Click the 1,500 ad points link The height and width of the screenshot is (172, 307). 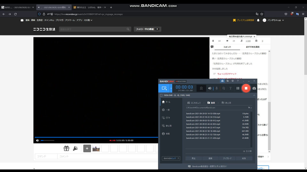248,41
